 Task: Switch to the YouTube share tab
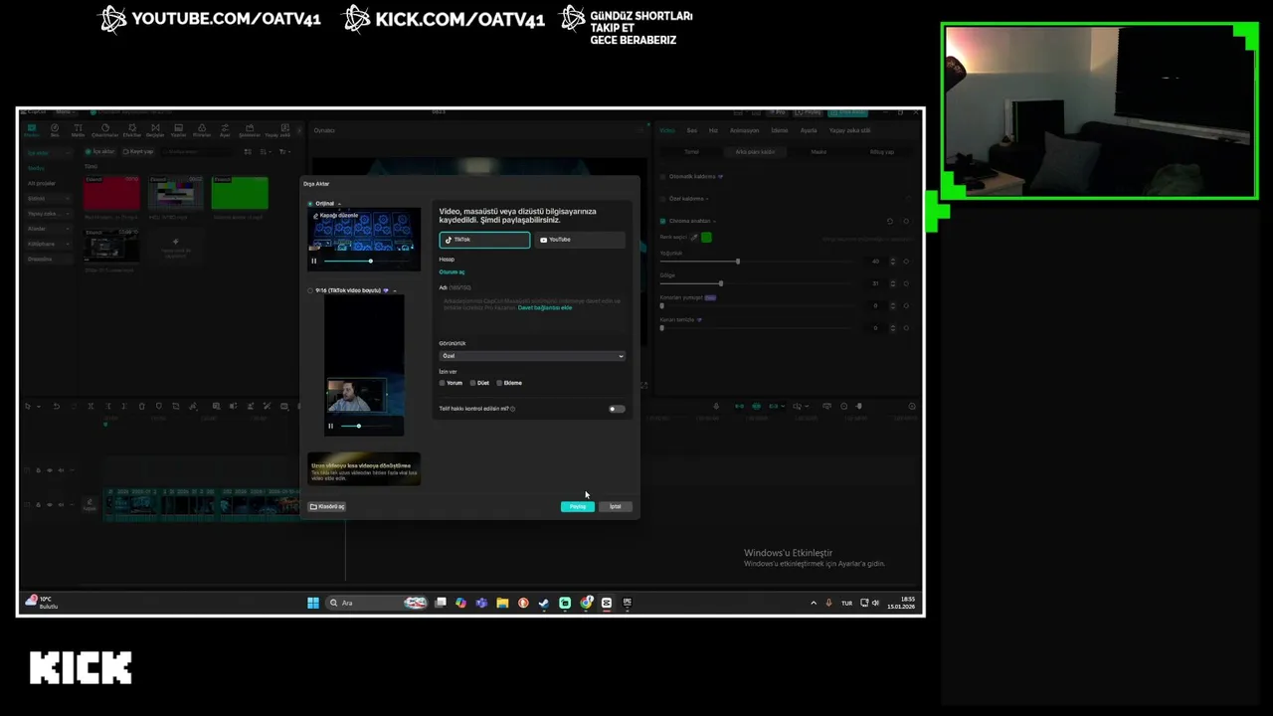(580, 240)
